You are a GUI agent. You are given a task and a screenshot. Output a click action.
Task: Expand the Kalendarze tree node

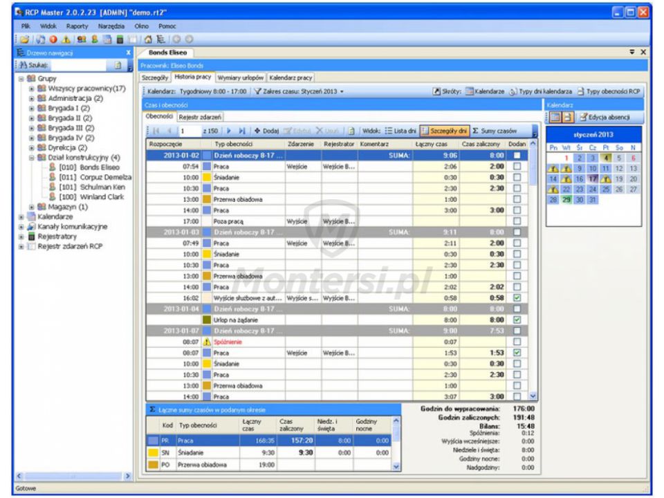pos(21,216)
